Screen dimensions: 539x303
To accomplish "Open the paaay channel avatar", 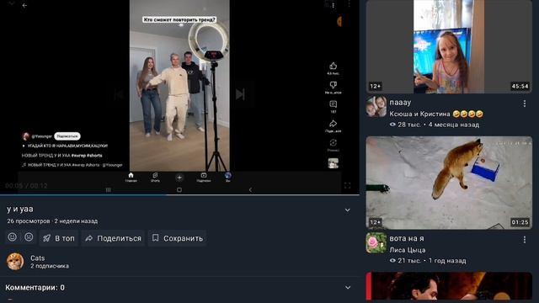I will tap(376, 107).
